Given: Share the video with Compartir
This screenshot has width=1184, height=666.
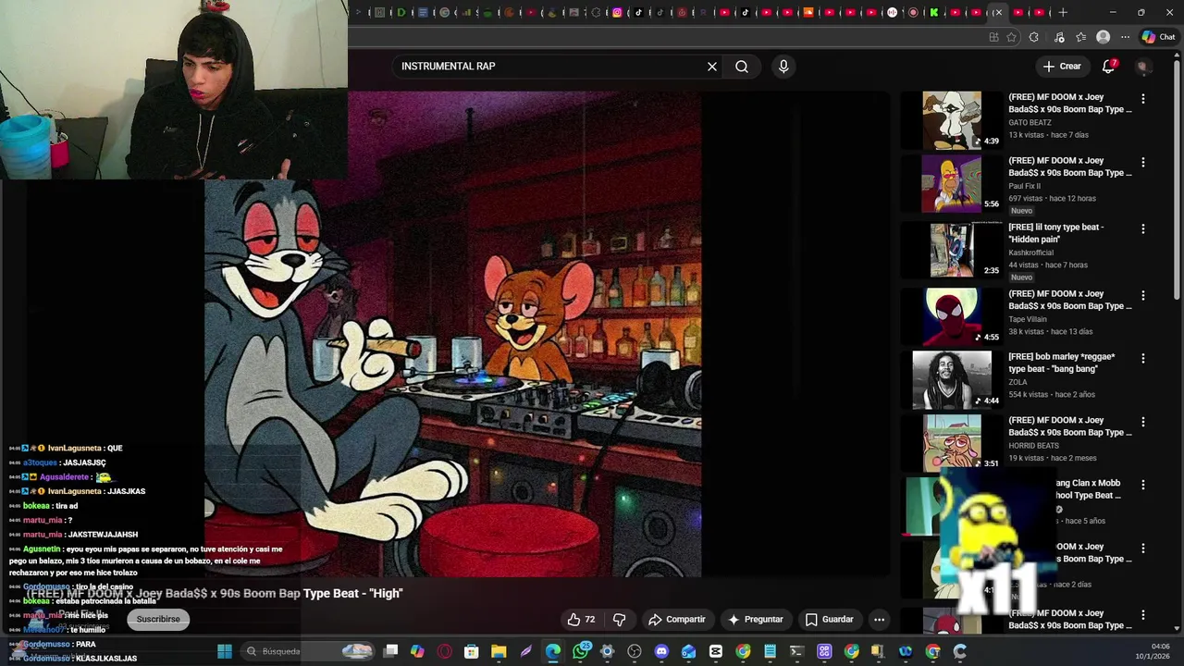Looking at the screenshot, I should point(677,620).
